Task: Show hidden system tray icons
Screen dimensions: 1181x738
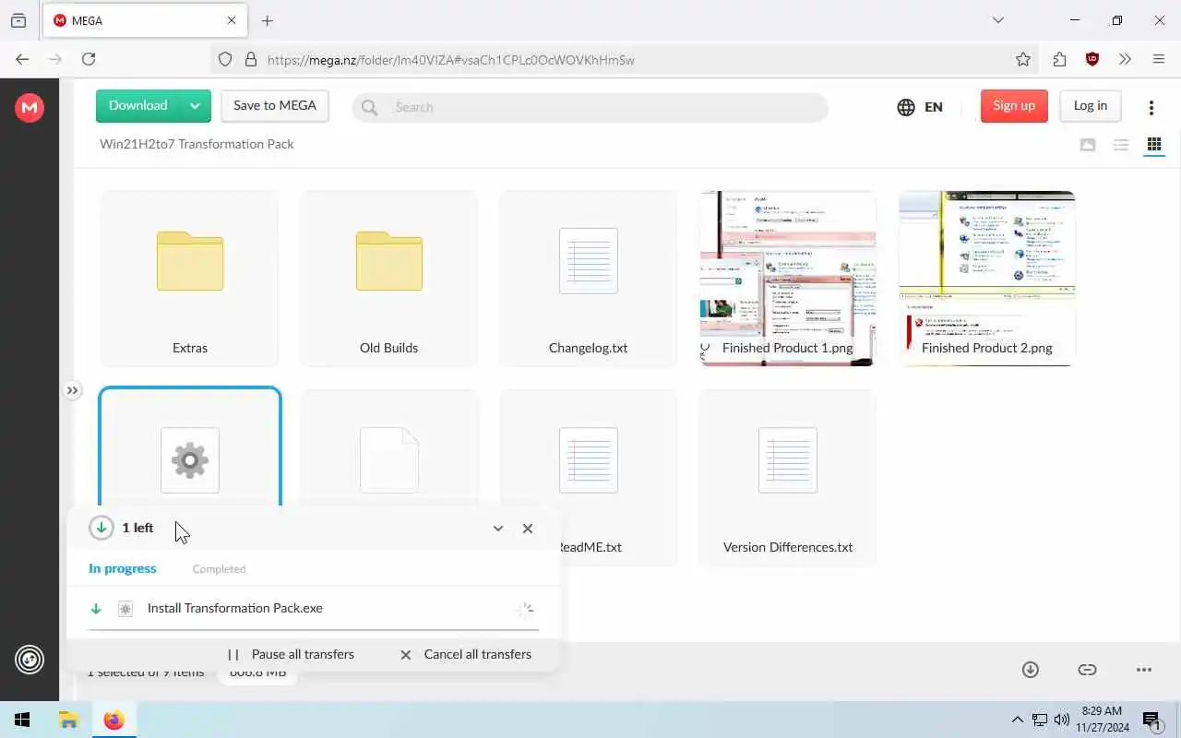Action: click(x=1018, y=720)
